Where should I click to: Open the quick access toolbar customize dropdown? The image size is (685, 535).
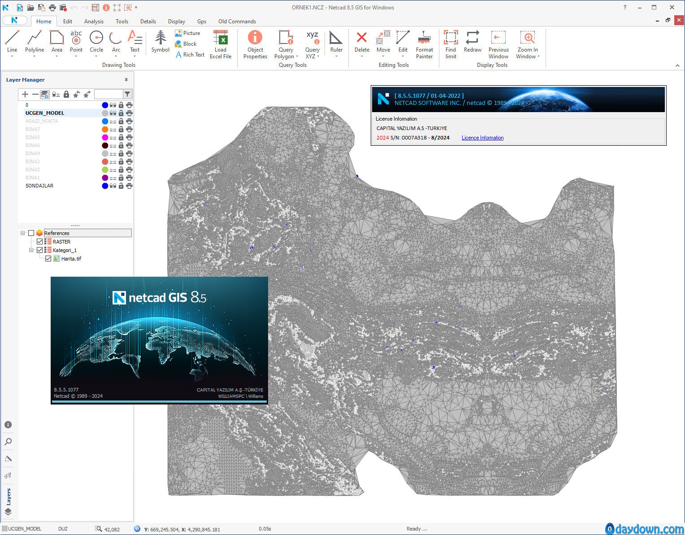coord(136,8)
